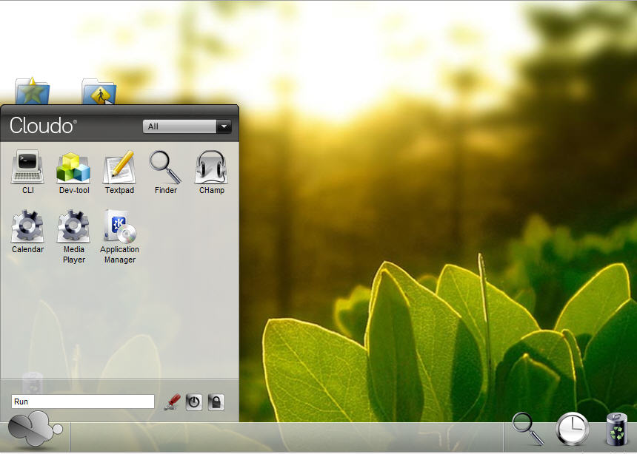Lock the session with padlock icon
The image size is (637, 454).
pyautogui.click(x=216, y=402)
